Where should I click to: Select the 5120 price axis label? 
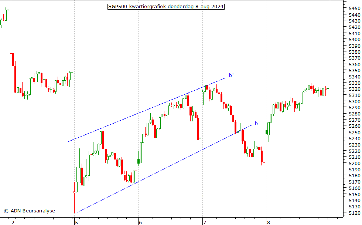354,213
